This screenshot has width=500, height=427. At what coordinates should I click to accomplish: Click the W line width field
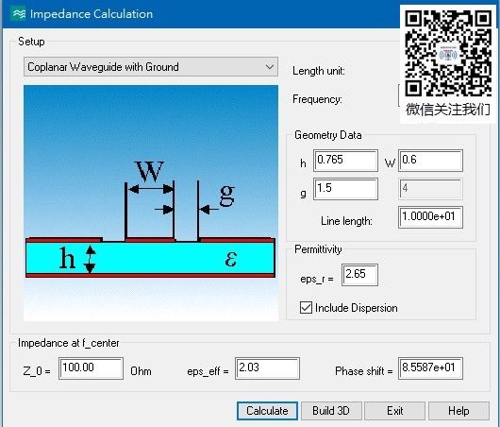[430, 160]
